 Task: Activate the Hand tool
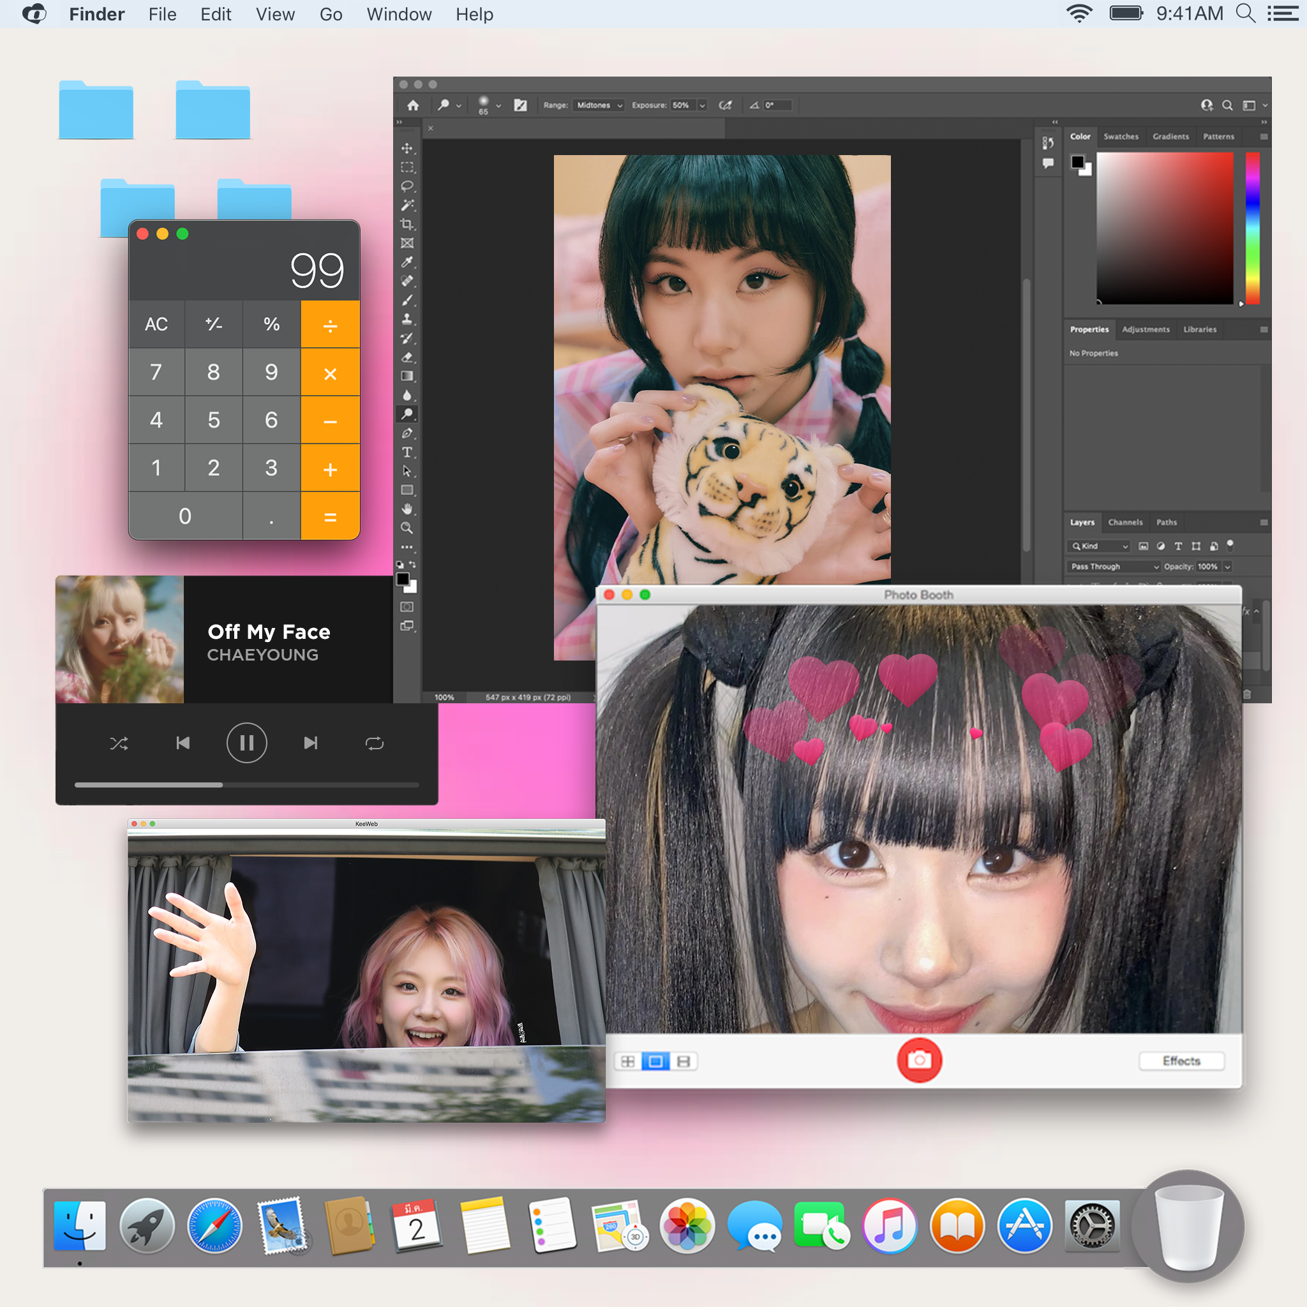[407, 509]
